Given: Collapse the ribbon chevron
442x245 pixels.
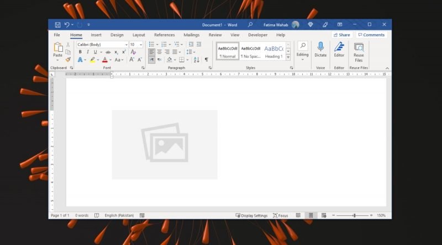Looking at the screenshot, I should click(387, 68).
